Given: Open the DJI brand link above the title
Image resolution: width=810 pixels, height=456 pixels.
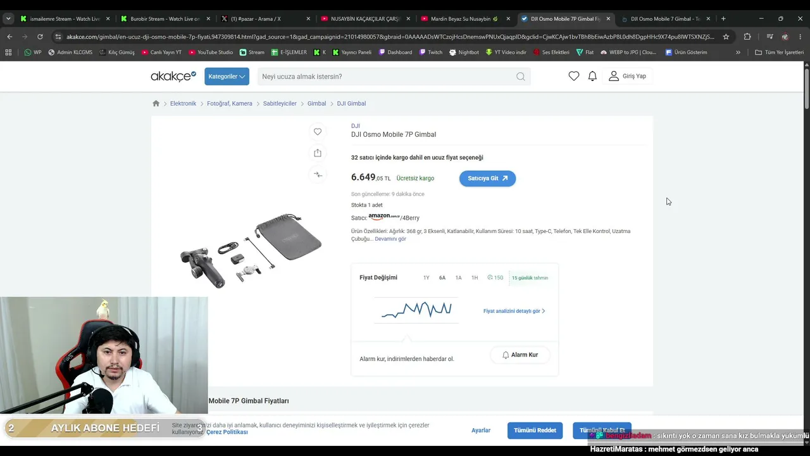Looking at the screenshot, I should pyautogui.click(x=356, y=126).
